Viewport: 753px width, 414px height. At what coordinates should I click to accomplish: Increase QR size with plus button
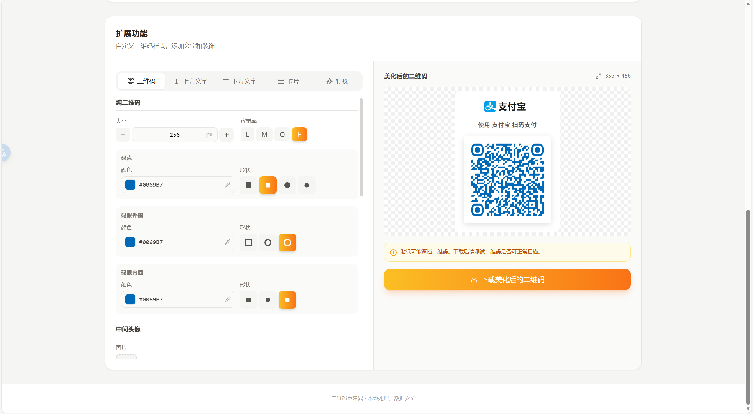[x=226, y=135]
